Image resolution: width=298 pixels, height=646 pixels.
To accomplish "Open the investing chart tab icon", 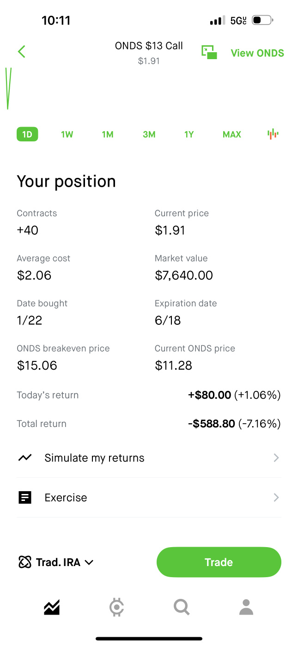I will pyautogui.click(x=52, y=607).
